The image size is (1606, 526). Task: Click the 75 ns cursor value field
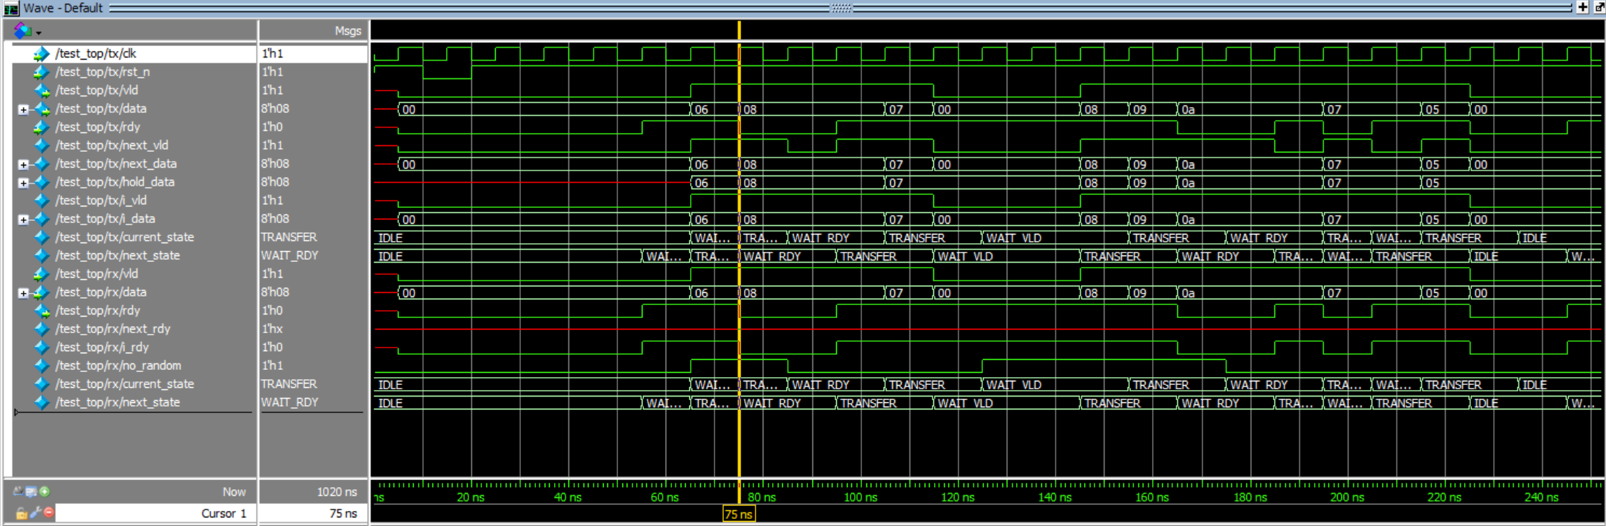pos(313,513)
